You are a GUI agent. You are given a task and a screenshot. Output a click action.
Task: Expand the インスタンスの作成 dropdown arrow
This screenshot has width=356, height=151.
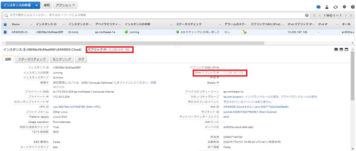tap(37, 5)
